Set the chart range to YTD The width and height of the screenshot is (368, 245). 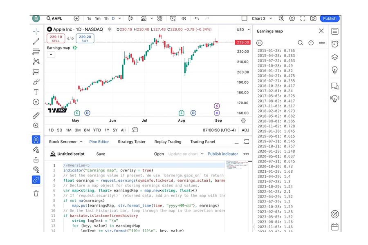pos(97,130)
